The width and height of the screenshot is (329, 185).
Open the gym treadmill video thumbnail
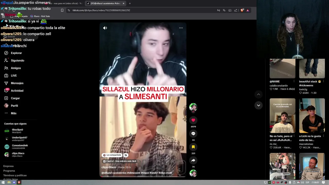(282, 166)
